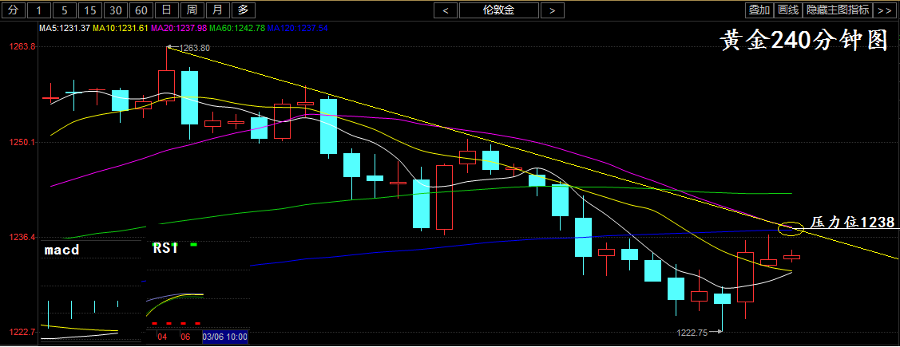Toggle 隐藏主图指标 to hide main indicators
The image size is (900, 347).
coord(838,10)
